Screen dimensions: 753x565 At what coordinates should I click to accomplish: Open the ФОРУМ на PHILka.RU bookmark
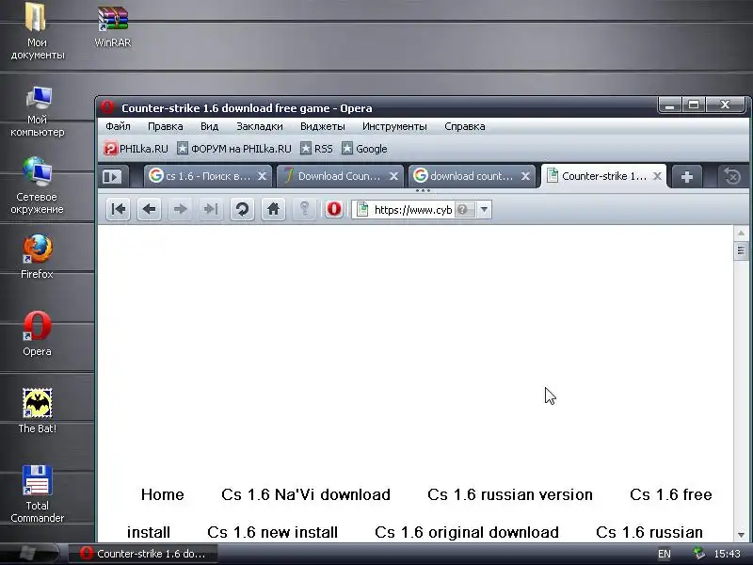(234, 149)
